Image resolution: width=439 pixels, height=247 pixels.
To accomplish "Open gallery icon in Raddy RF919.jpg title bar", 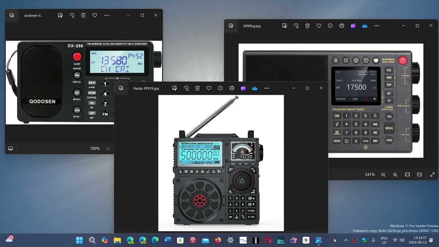I will click(121, 88).
